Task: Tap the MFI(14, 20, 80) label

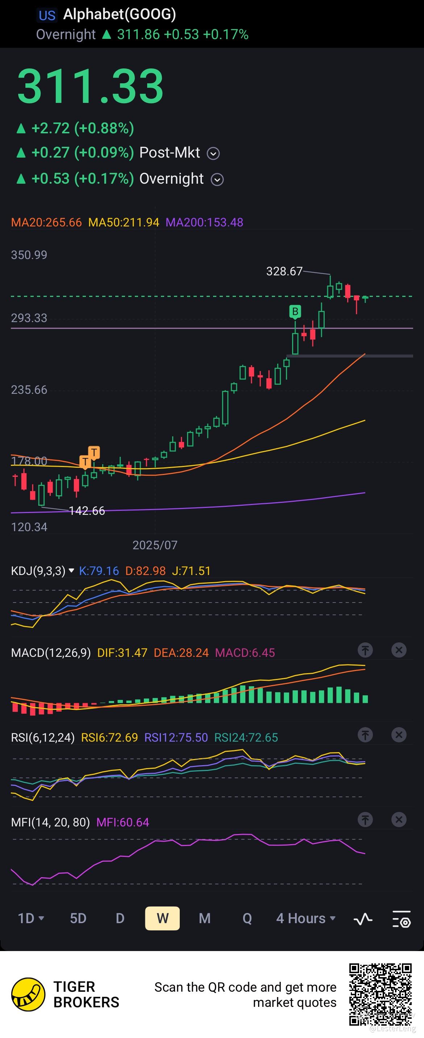Action: pos(50,822)
